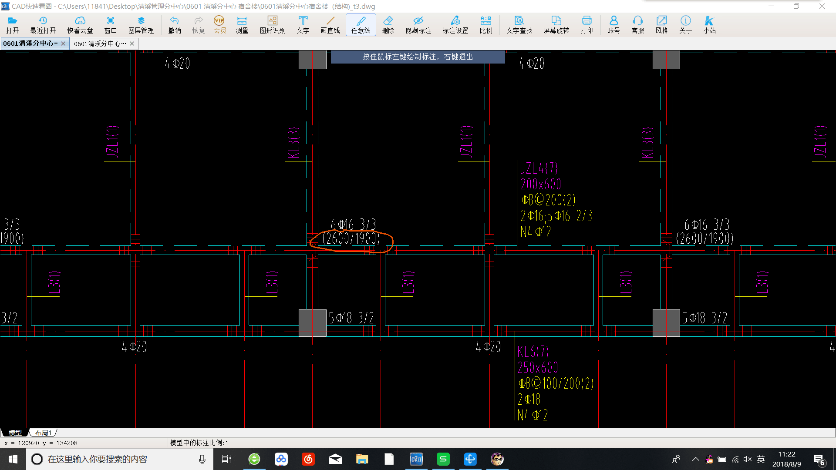Select the 画直线 line drawing tool
This screenshot has width=836, height=470.
click(x=330, y=25)
